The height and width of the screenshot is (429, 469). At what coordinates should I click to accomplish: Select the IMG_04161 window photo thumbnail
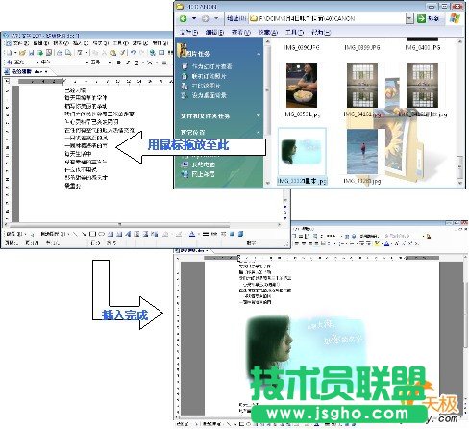(361, 85)
